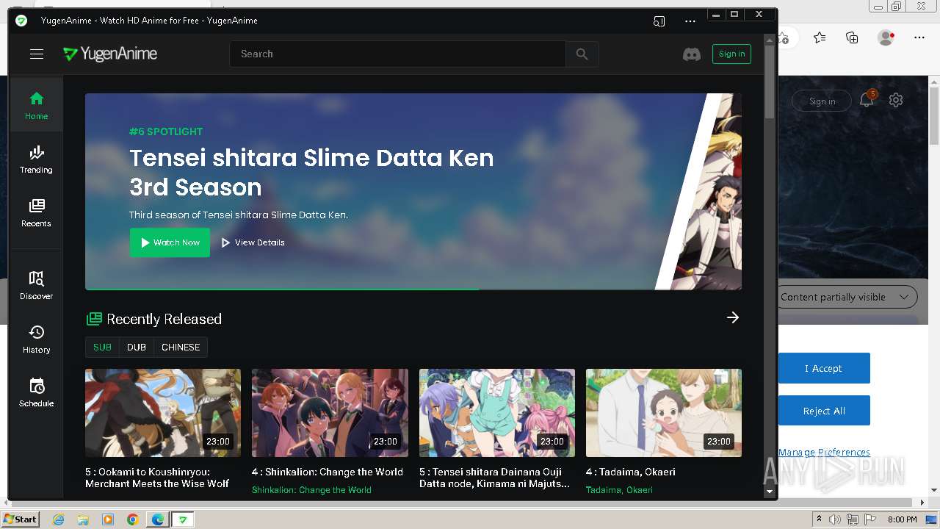
Task: Click the Search input field
Action: [x=397, y=54]
